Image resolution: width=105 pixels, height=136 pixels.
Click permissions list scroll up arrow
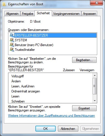click(95, 75)
